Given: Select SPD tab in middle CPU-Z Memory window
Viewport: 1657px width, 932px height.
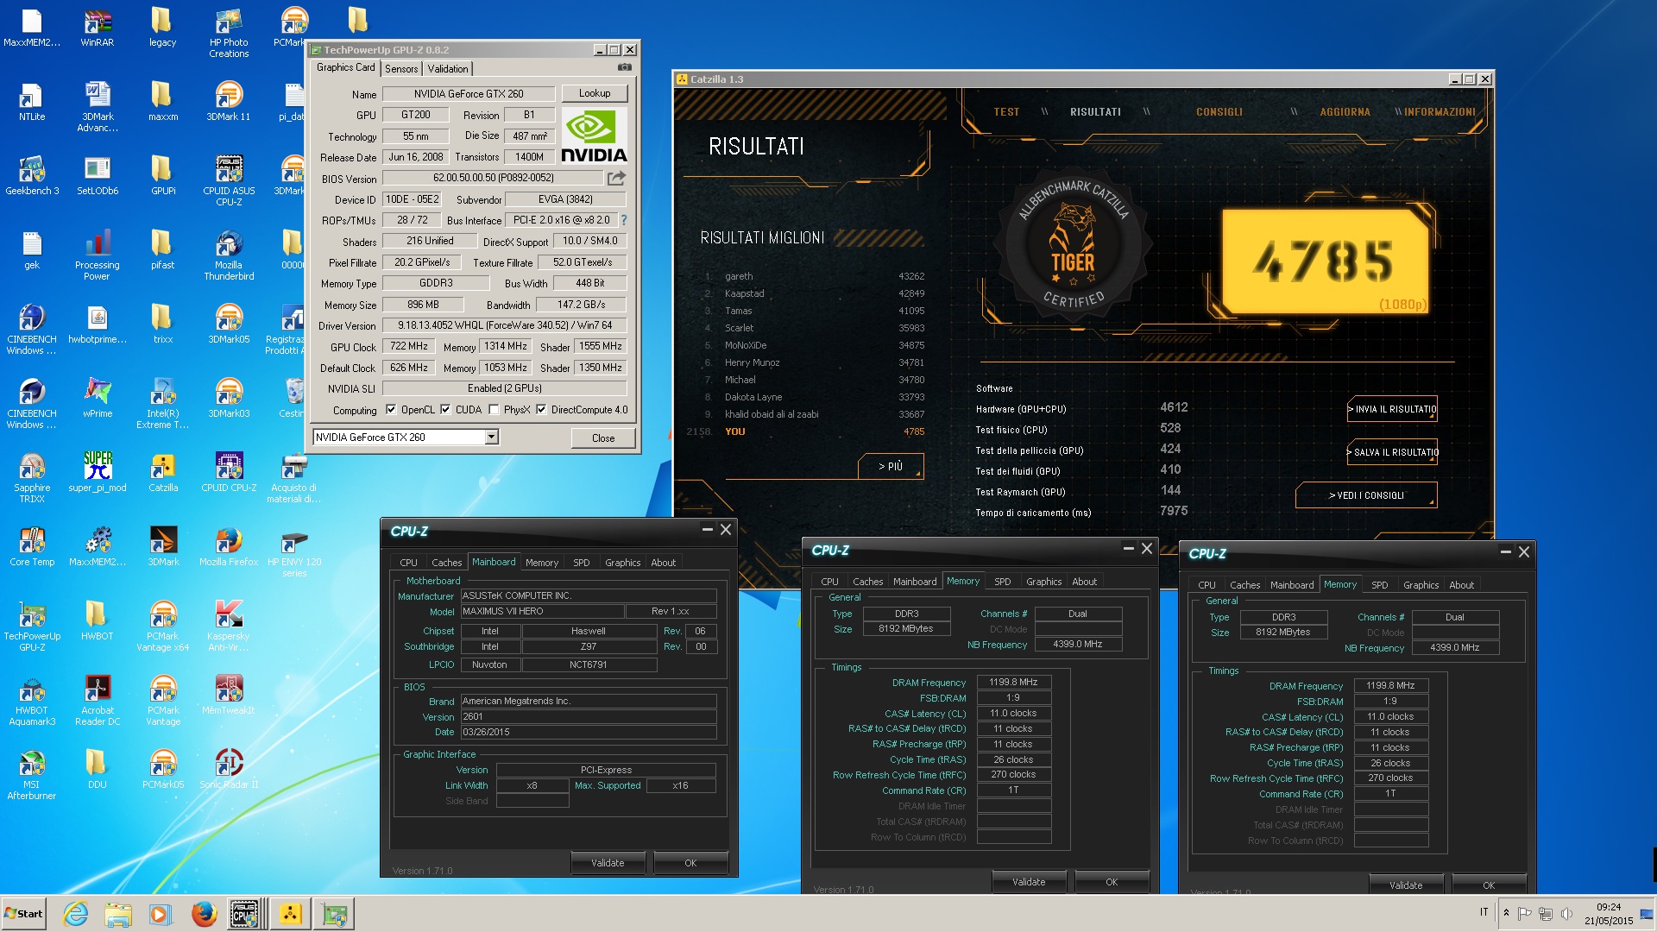Looking at the screenshot, I should coord(1002,582).
